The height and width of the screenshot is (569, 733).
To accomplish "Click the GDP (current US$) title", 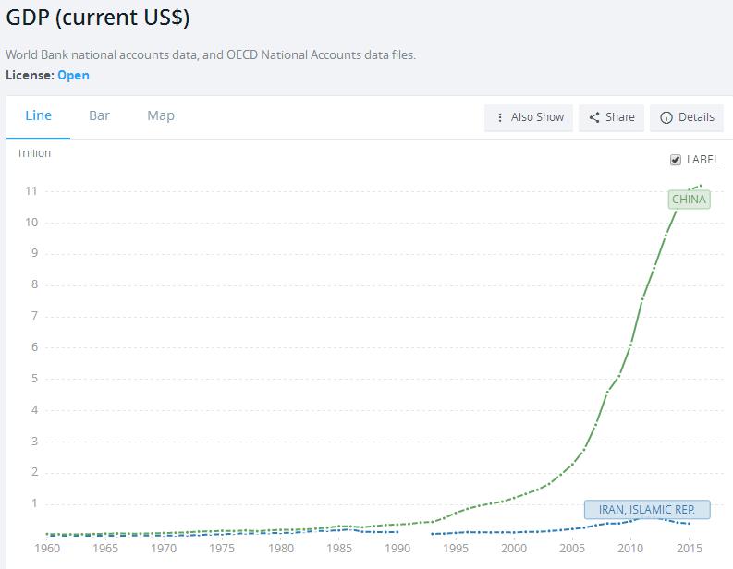I will tap(98, 18).
